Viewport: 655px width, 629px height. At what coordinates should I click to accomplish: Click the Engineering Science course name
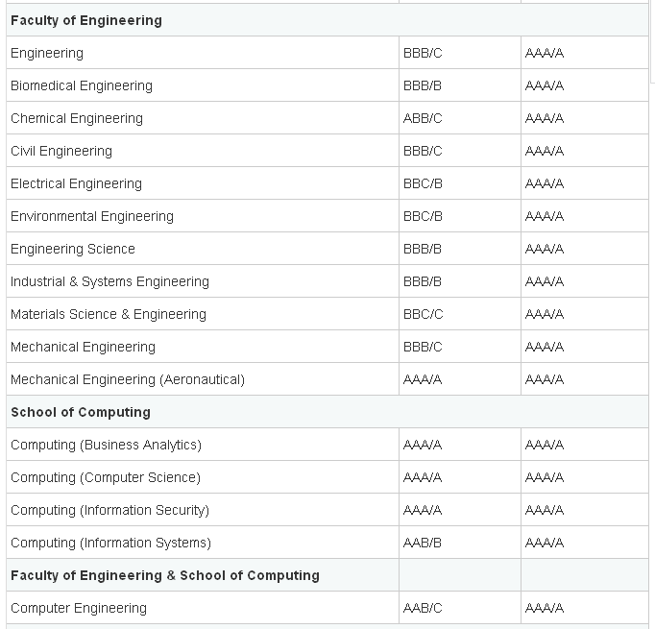[73, 249]
